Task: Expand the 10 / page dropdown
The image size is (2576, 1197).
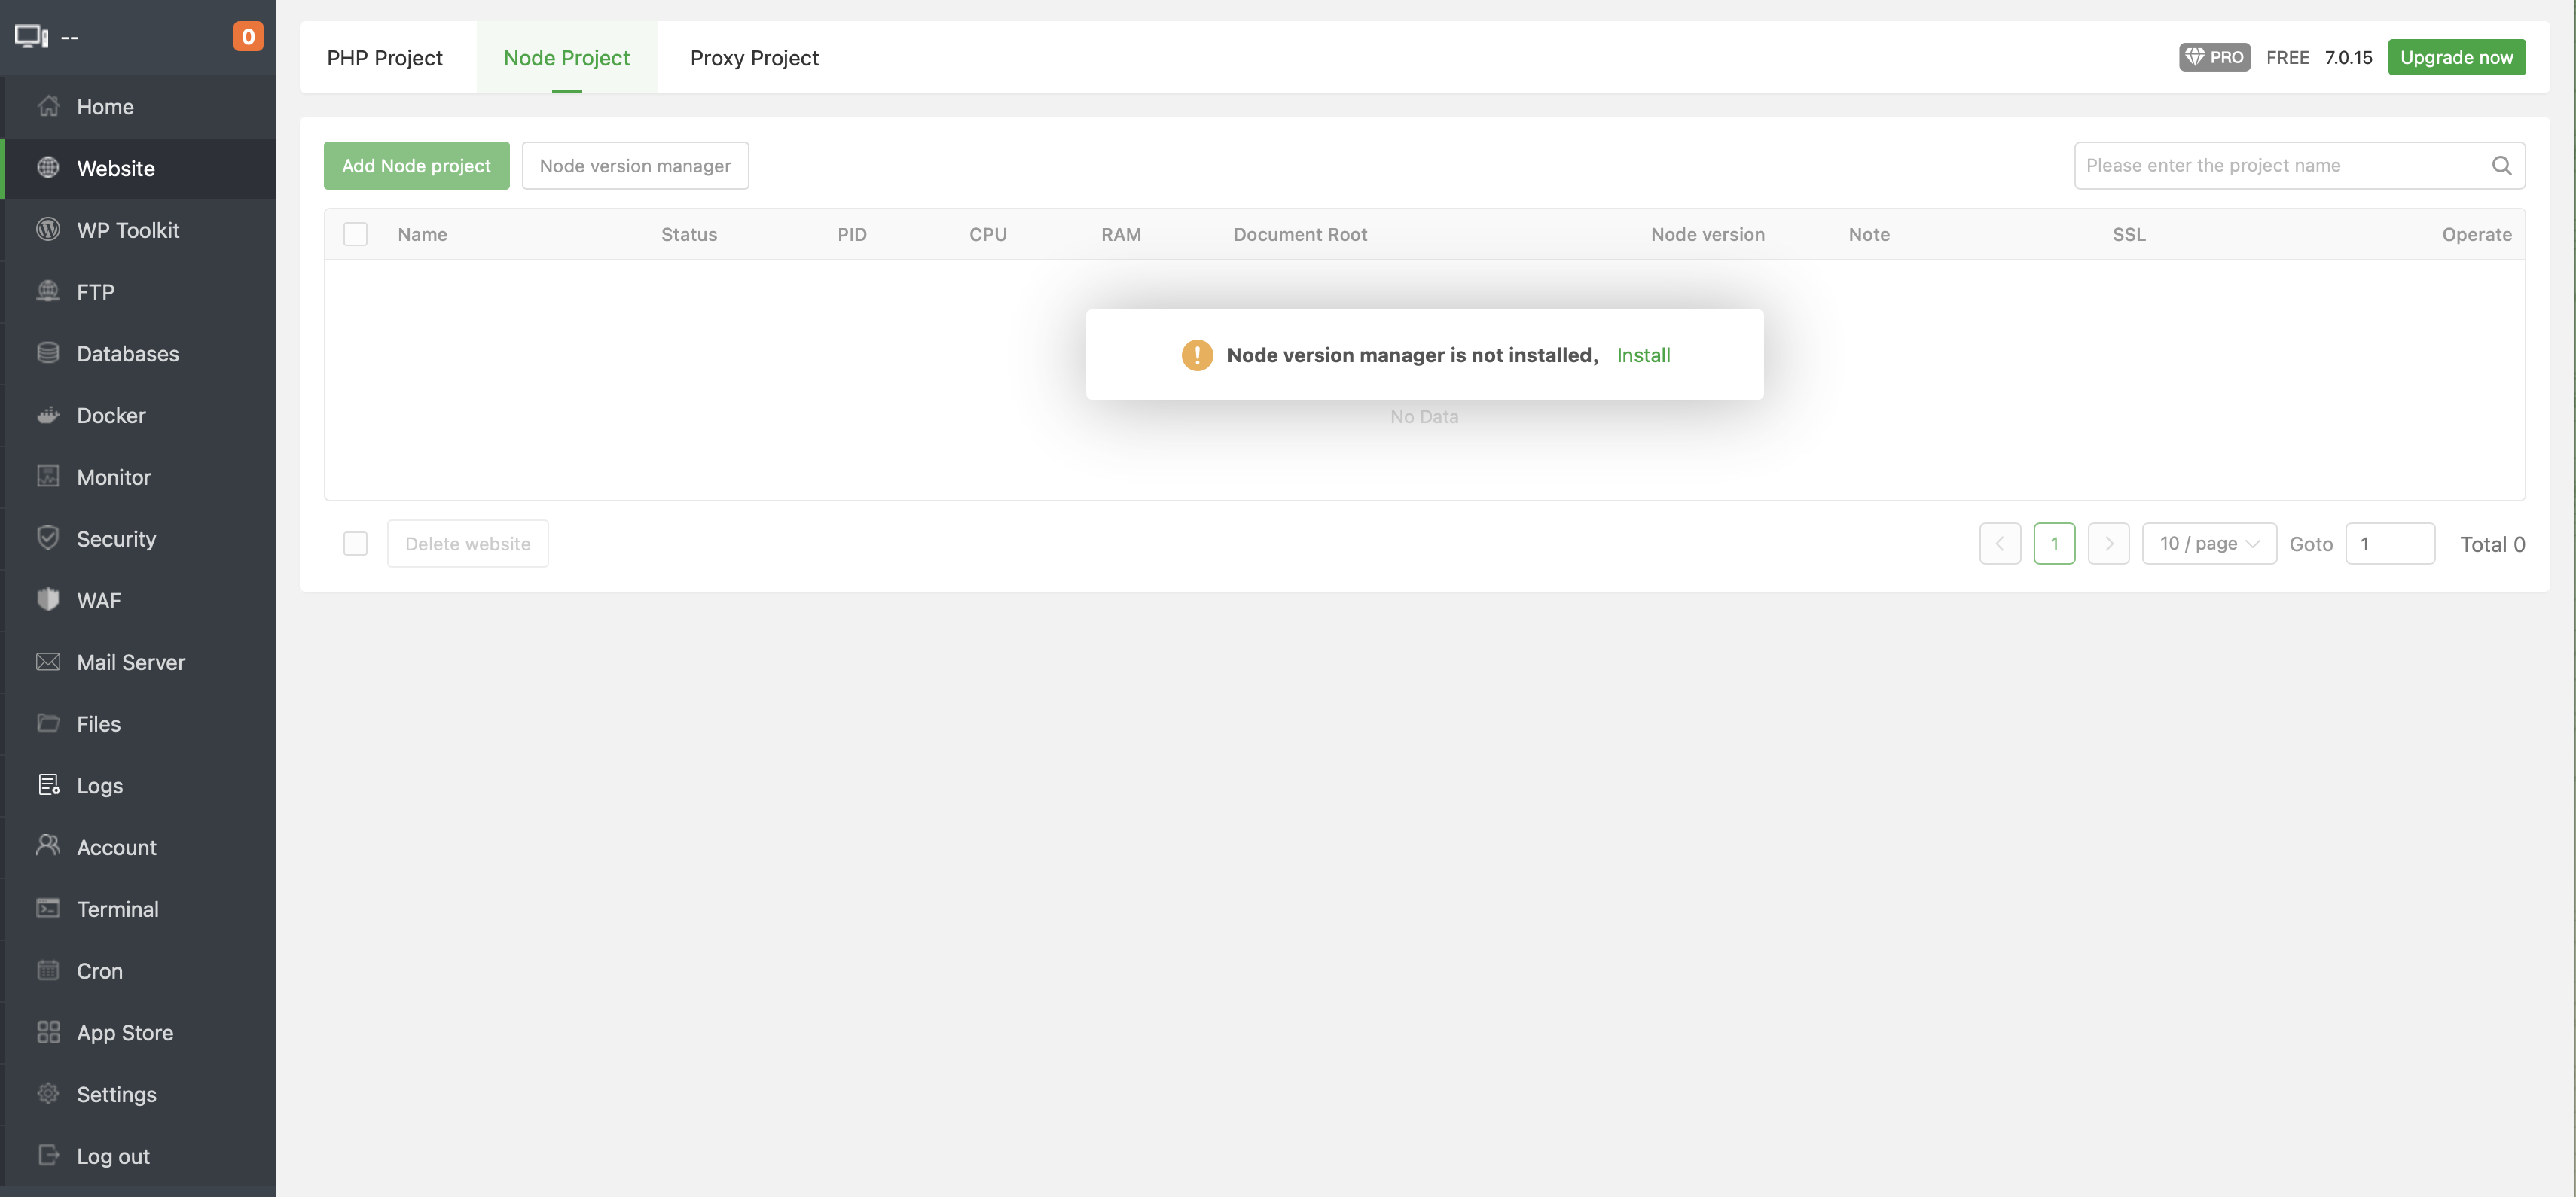Action: coord(2208,544)
